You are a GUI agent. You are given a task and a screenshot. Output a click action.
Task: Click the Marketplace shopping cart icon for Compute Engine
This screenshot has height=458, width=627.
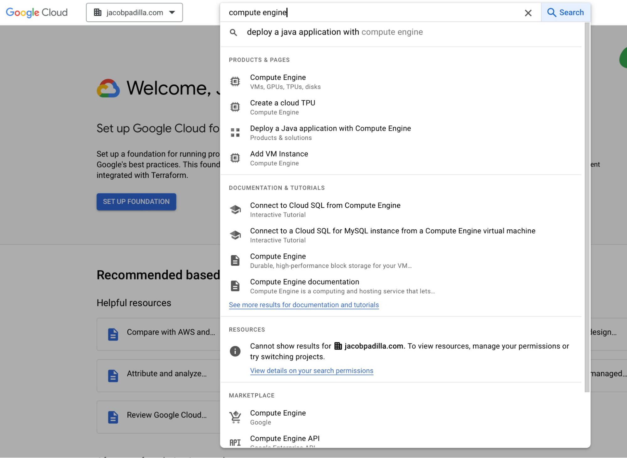[235, 417]
